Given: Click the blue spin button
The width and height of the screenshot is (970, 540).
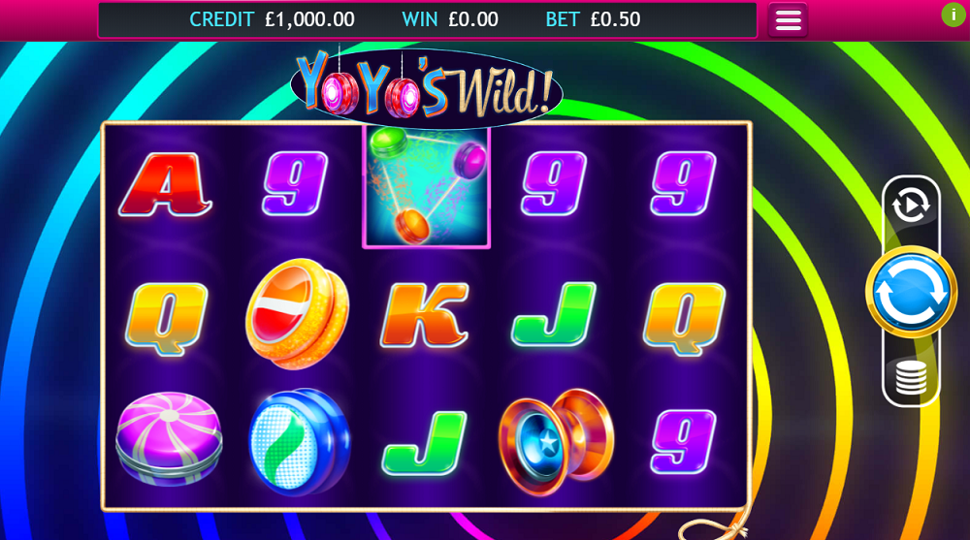Looking at the screenshot, I should click(911, 292).
